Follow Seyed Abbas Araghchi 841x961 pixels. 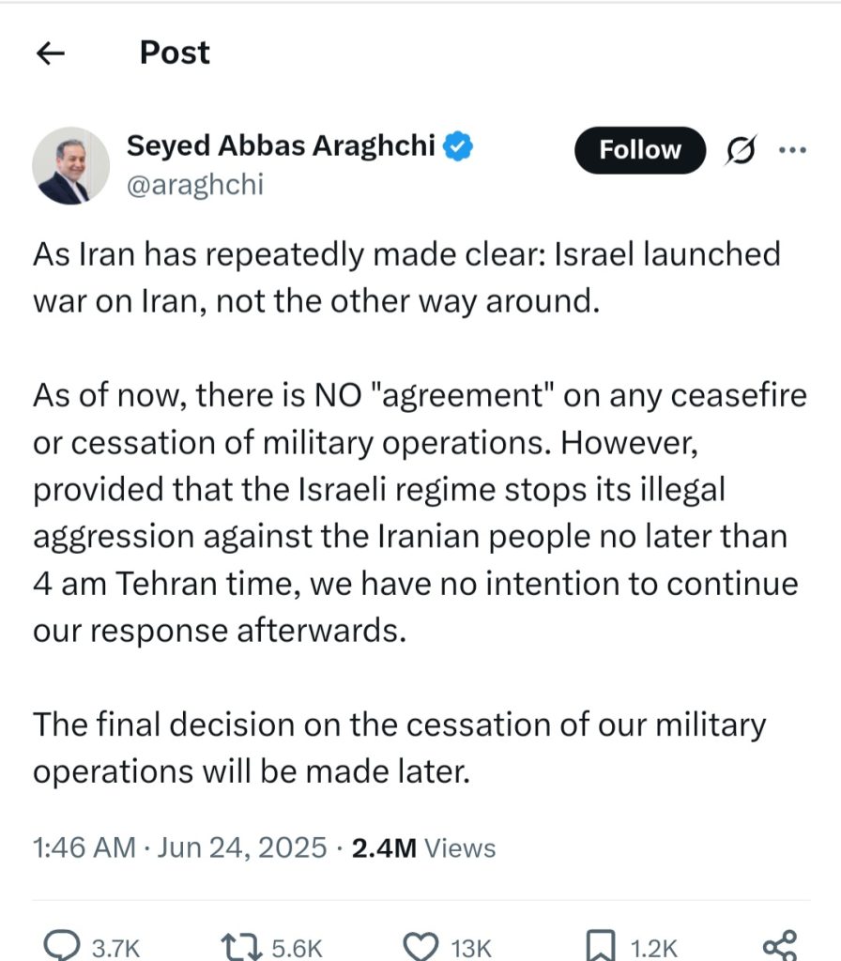click(640, 150)
